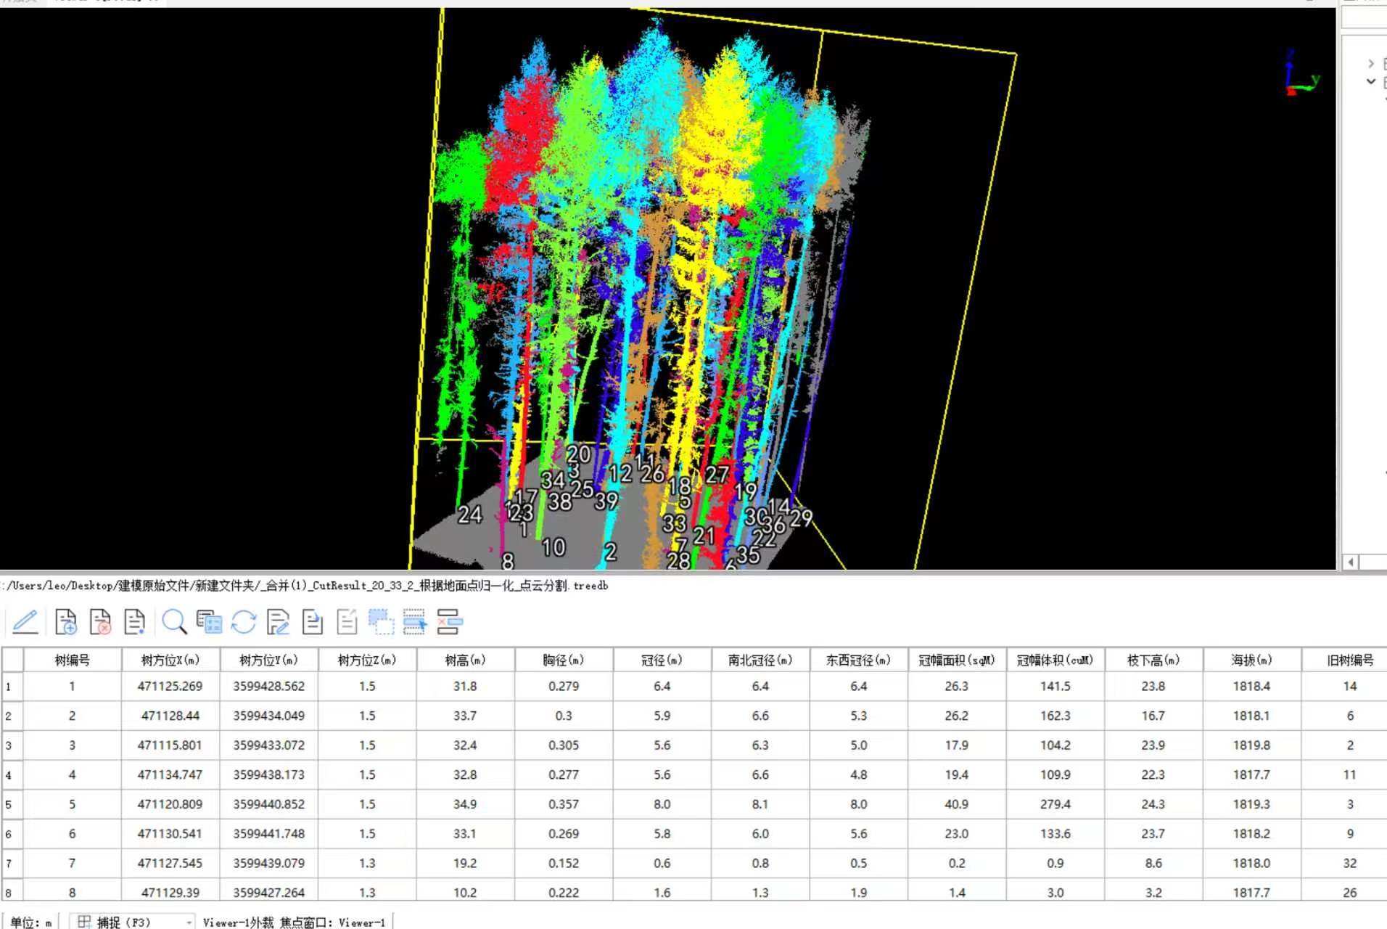Click the delete record document icon
The height and width of the screenshot is (929, 1387).
pos(100,622)
